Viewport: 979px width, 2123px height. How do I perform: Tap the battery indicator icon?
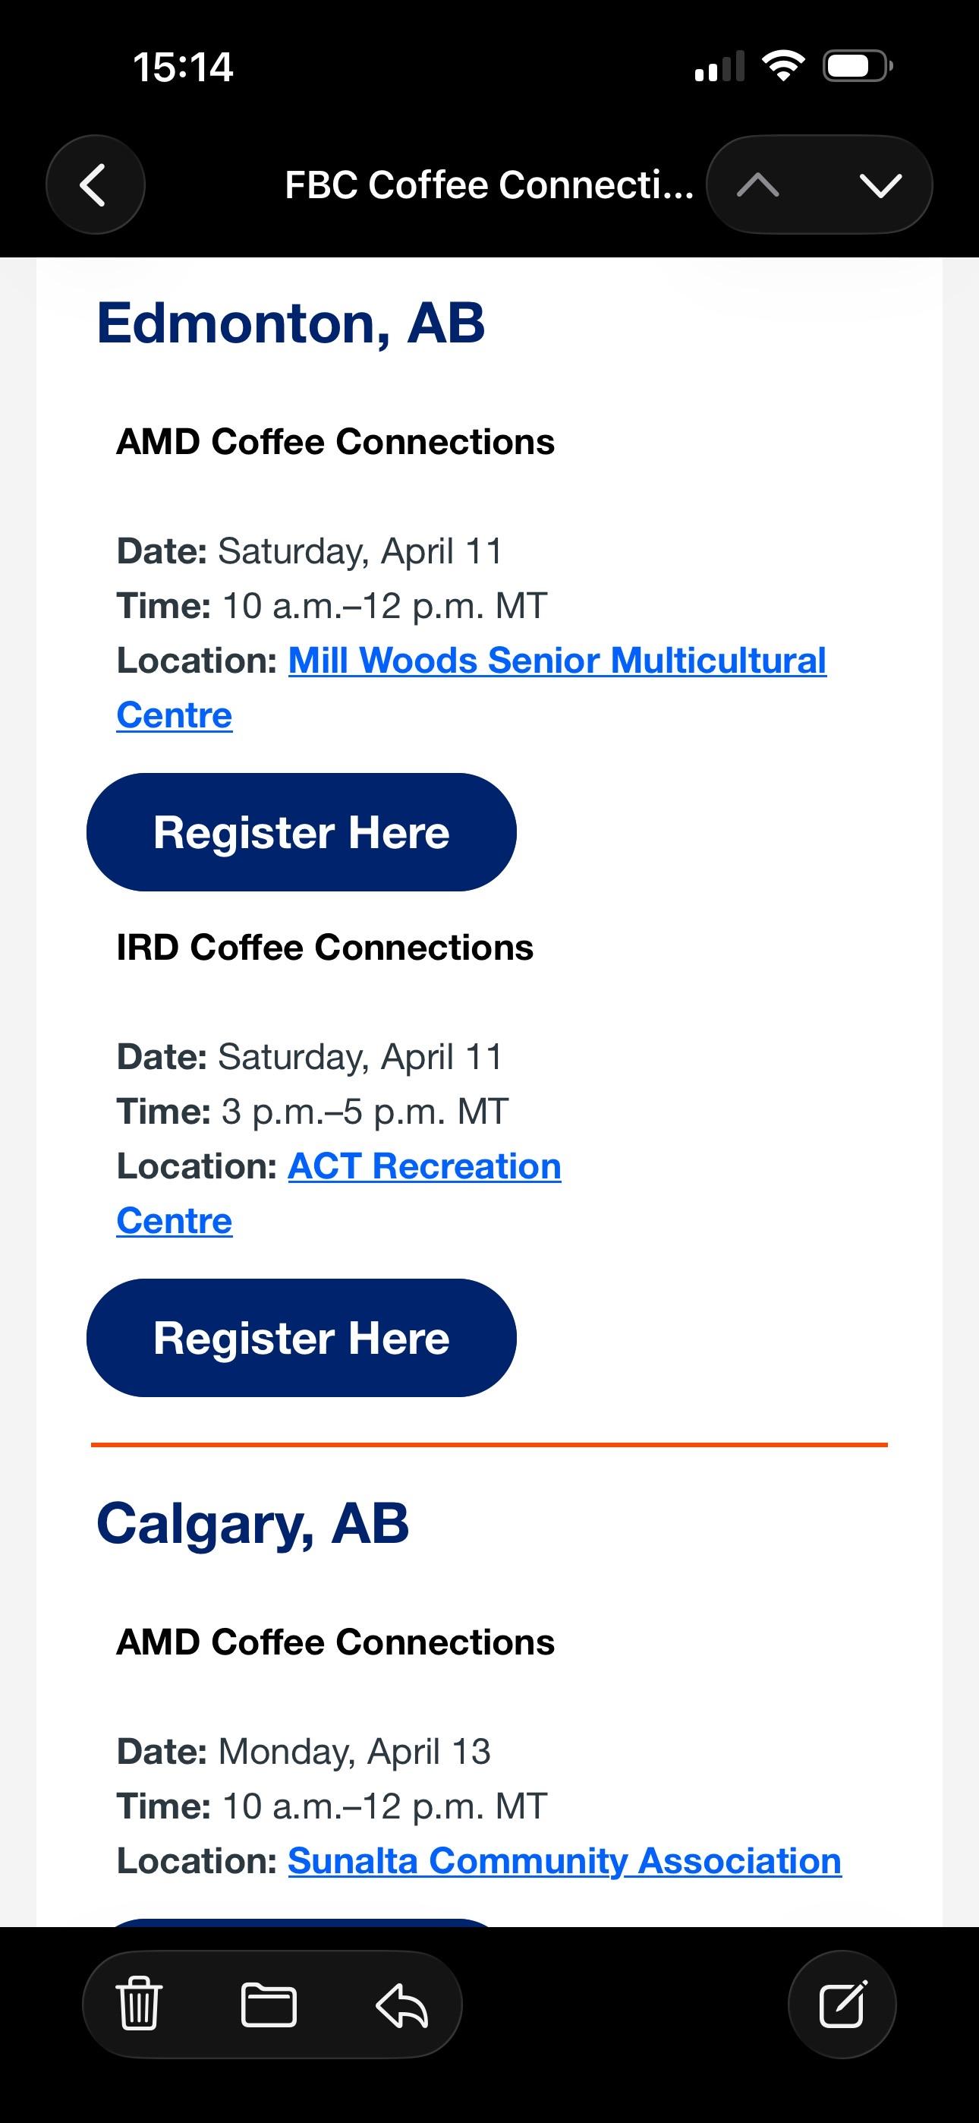pos(857,66)
